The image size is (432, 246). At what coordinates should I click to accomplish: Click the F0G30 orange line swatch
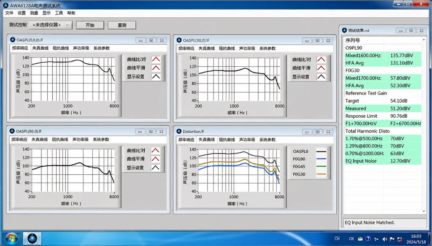coord(321,174)
